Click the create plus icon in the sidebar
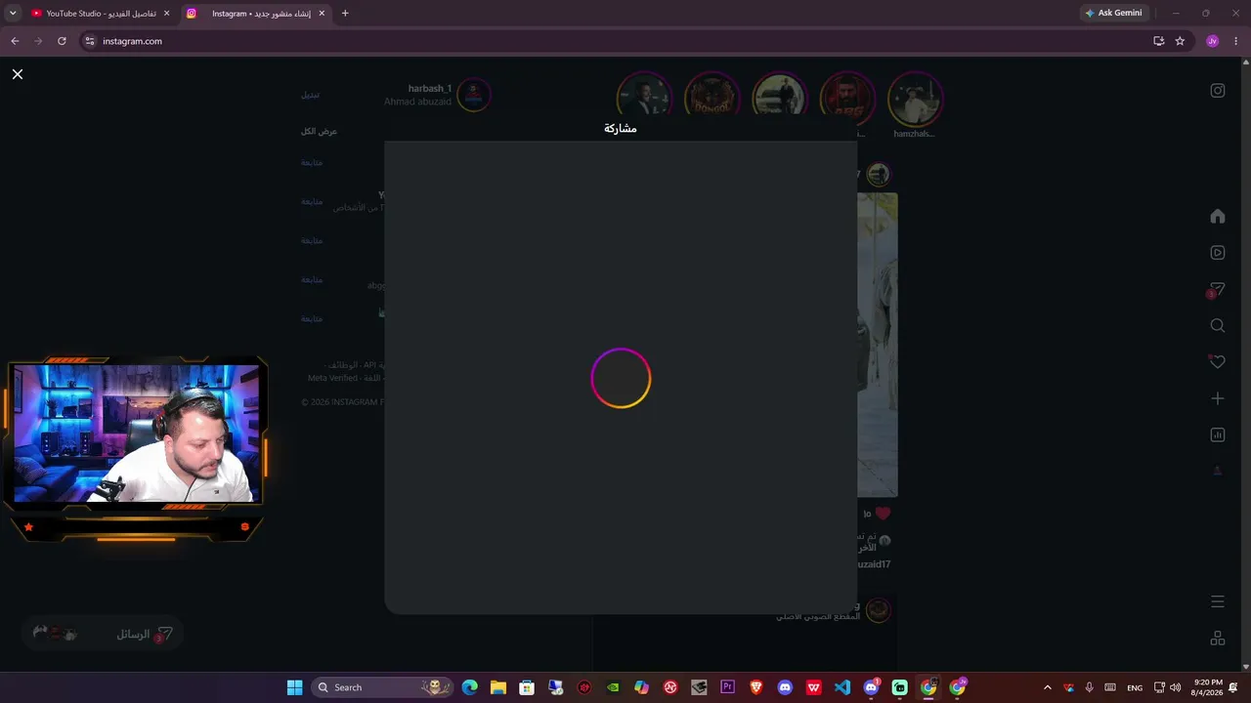This screenshot has width=1251, height=703. pyautogui.click(x=1217, y=398)
